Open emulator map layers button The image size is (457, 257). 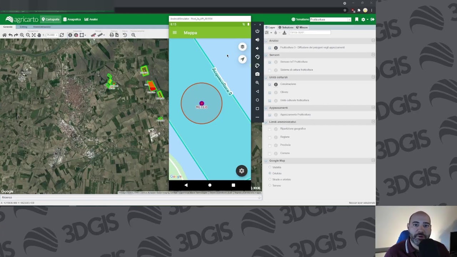point(242,47)
